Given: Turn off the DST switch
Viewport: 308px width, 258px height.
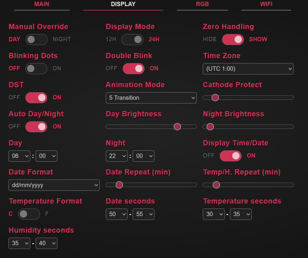Looking at the screenshot, I should click(x=36, y=98).
